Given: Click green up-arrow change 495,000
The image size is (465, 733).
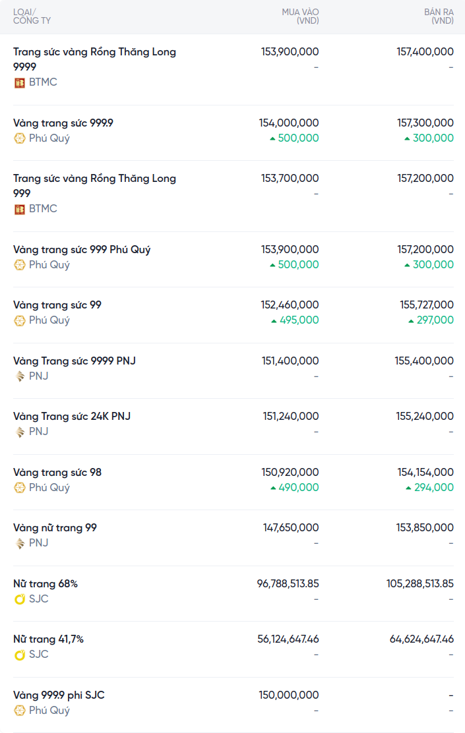Looking at the screenshot, I should click(295, 320).
